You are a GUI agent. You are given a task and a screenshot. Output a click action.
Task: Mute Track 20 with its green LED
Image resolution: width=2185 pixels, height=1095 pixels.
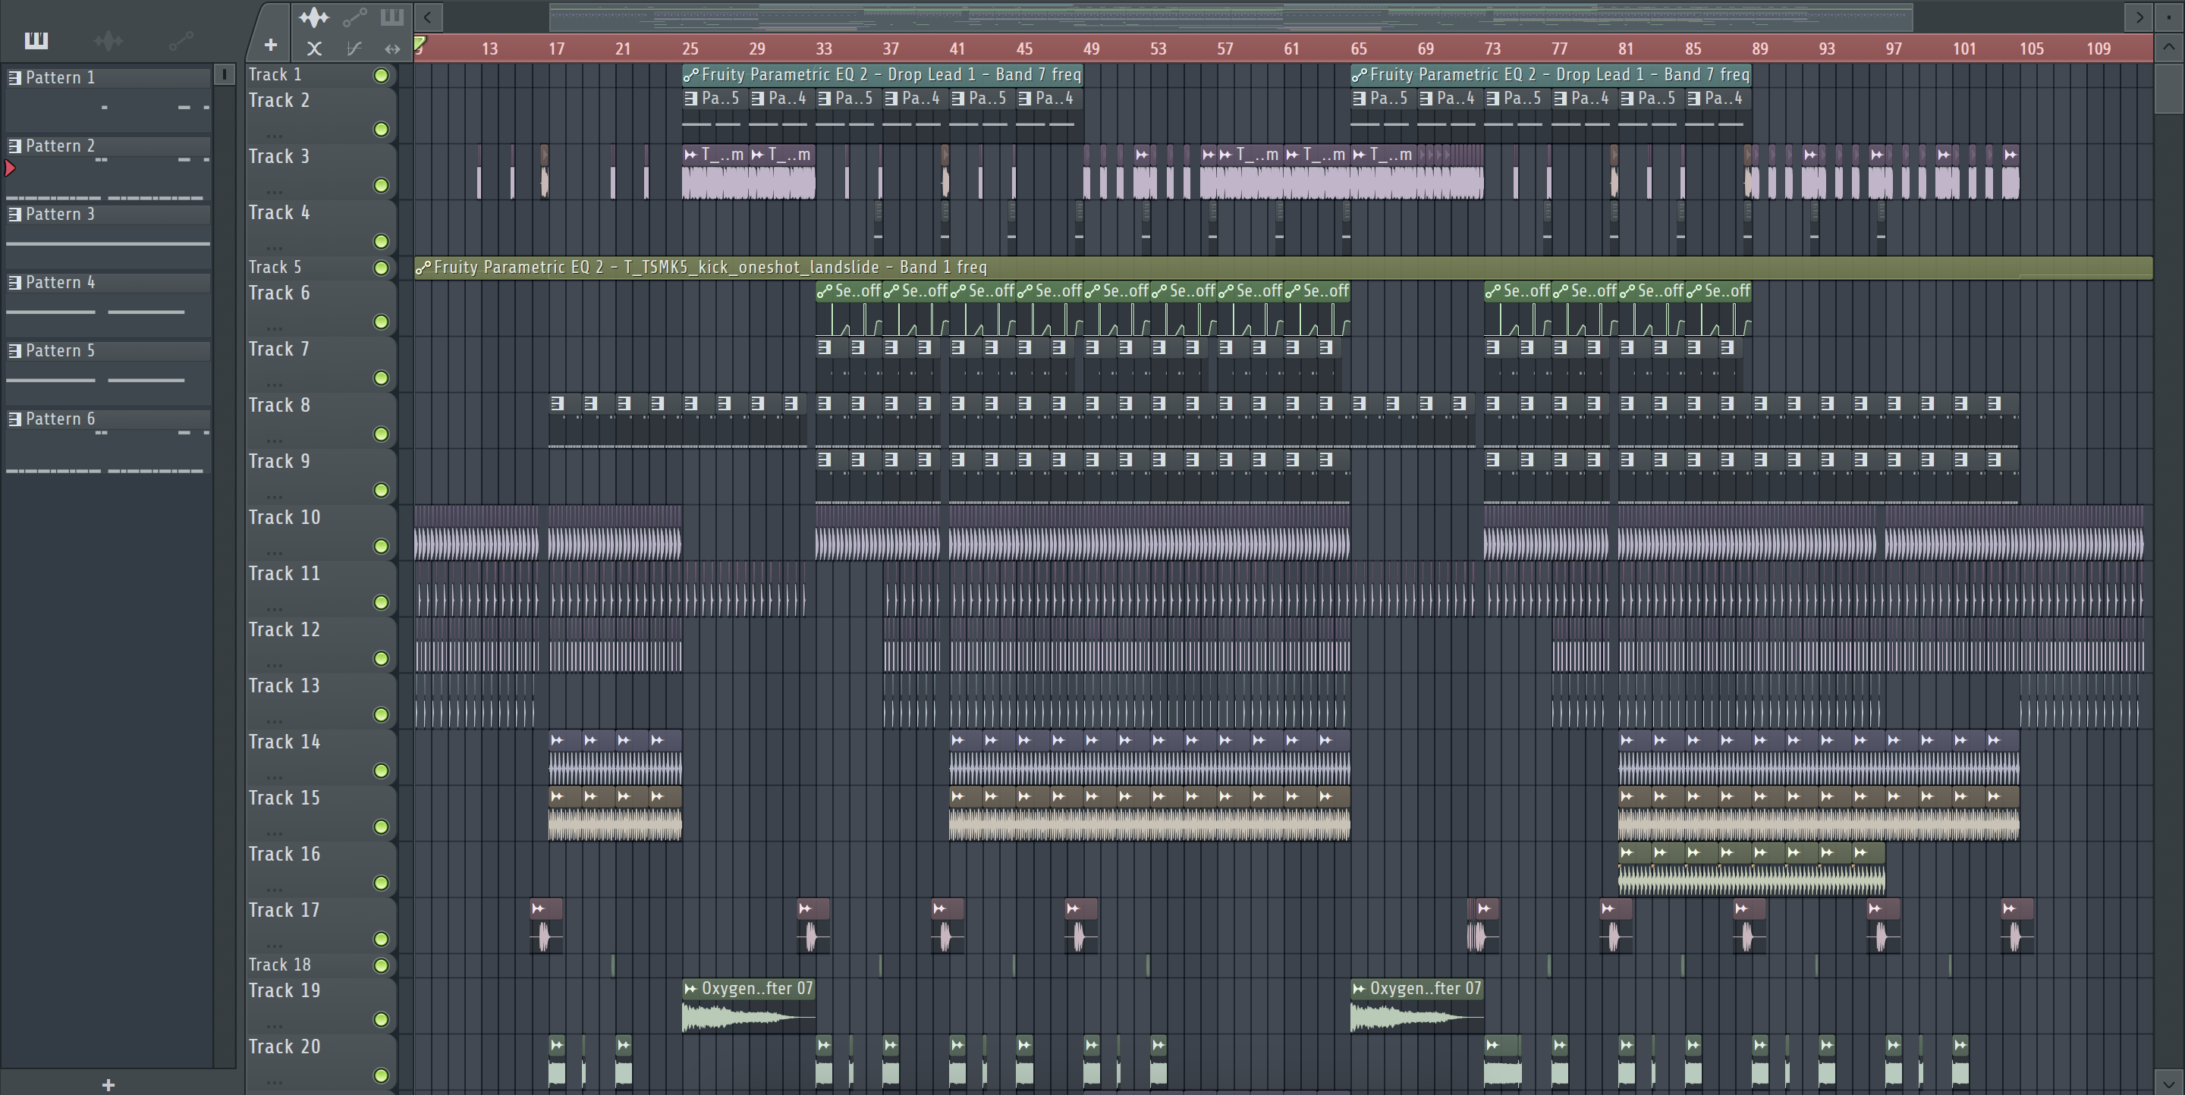[382, 1075]
